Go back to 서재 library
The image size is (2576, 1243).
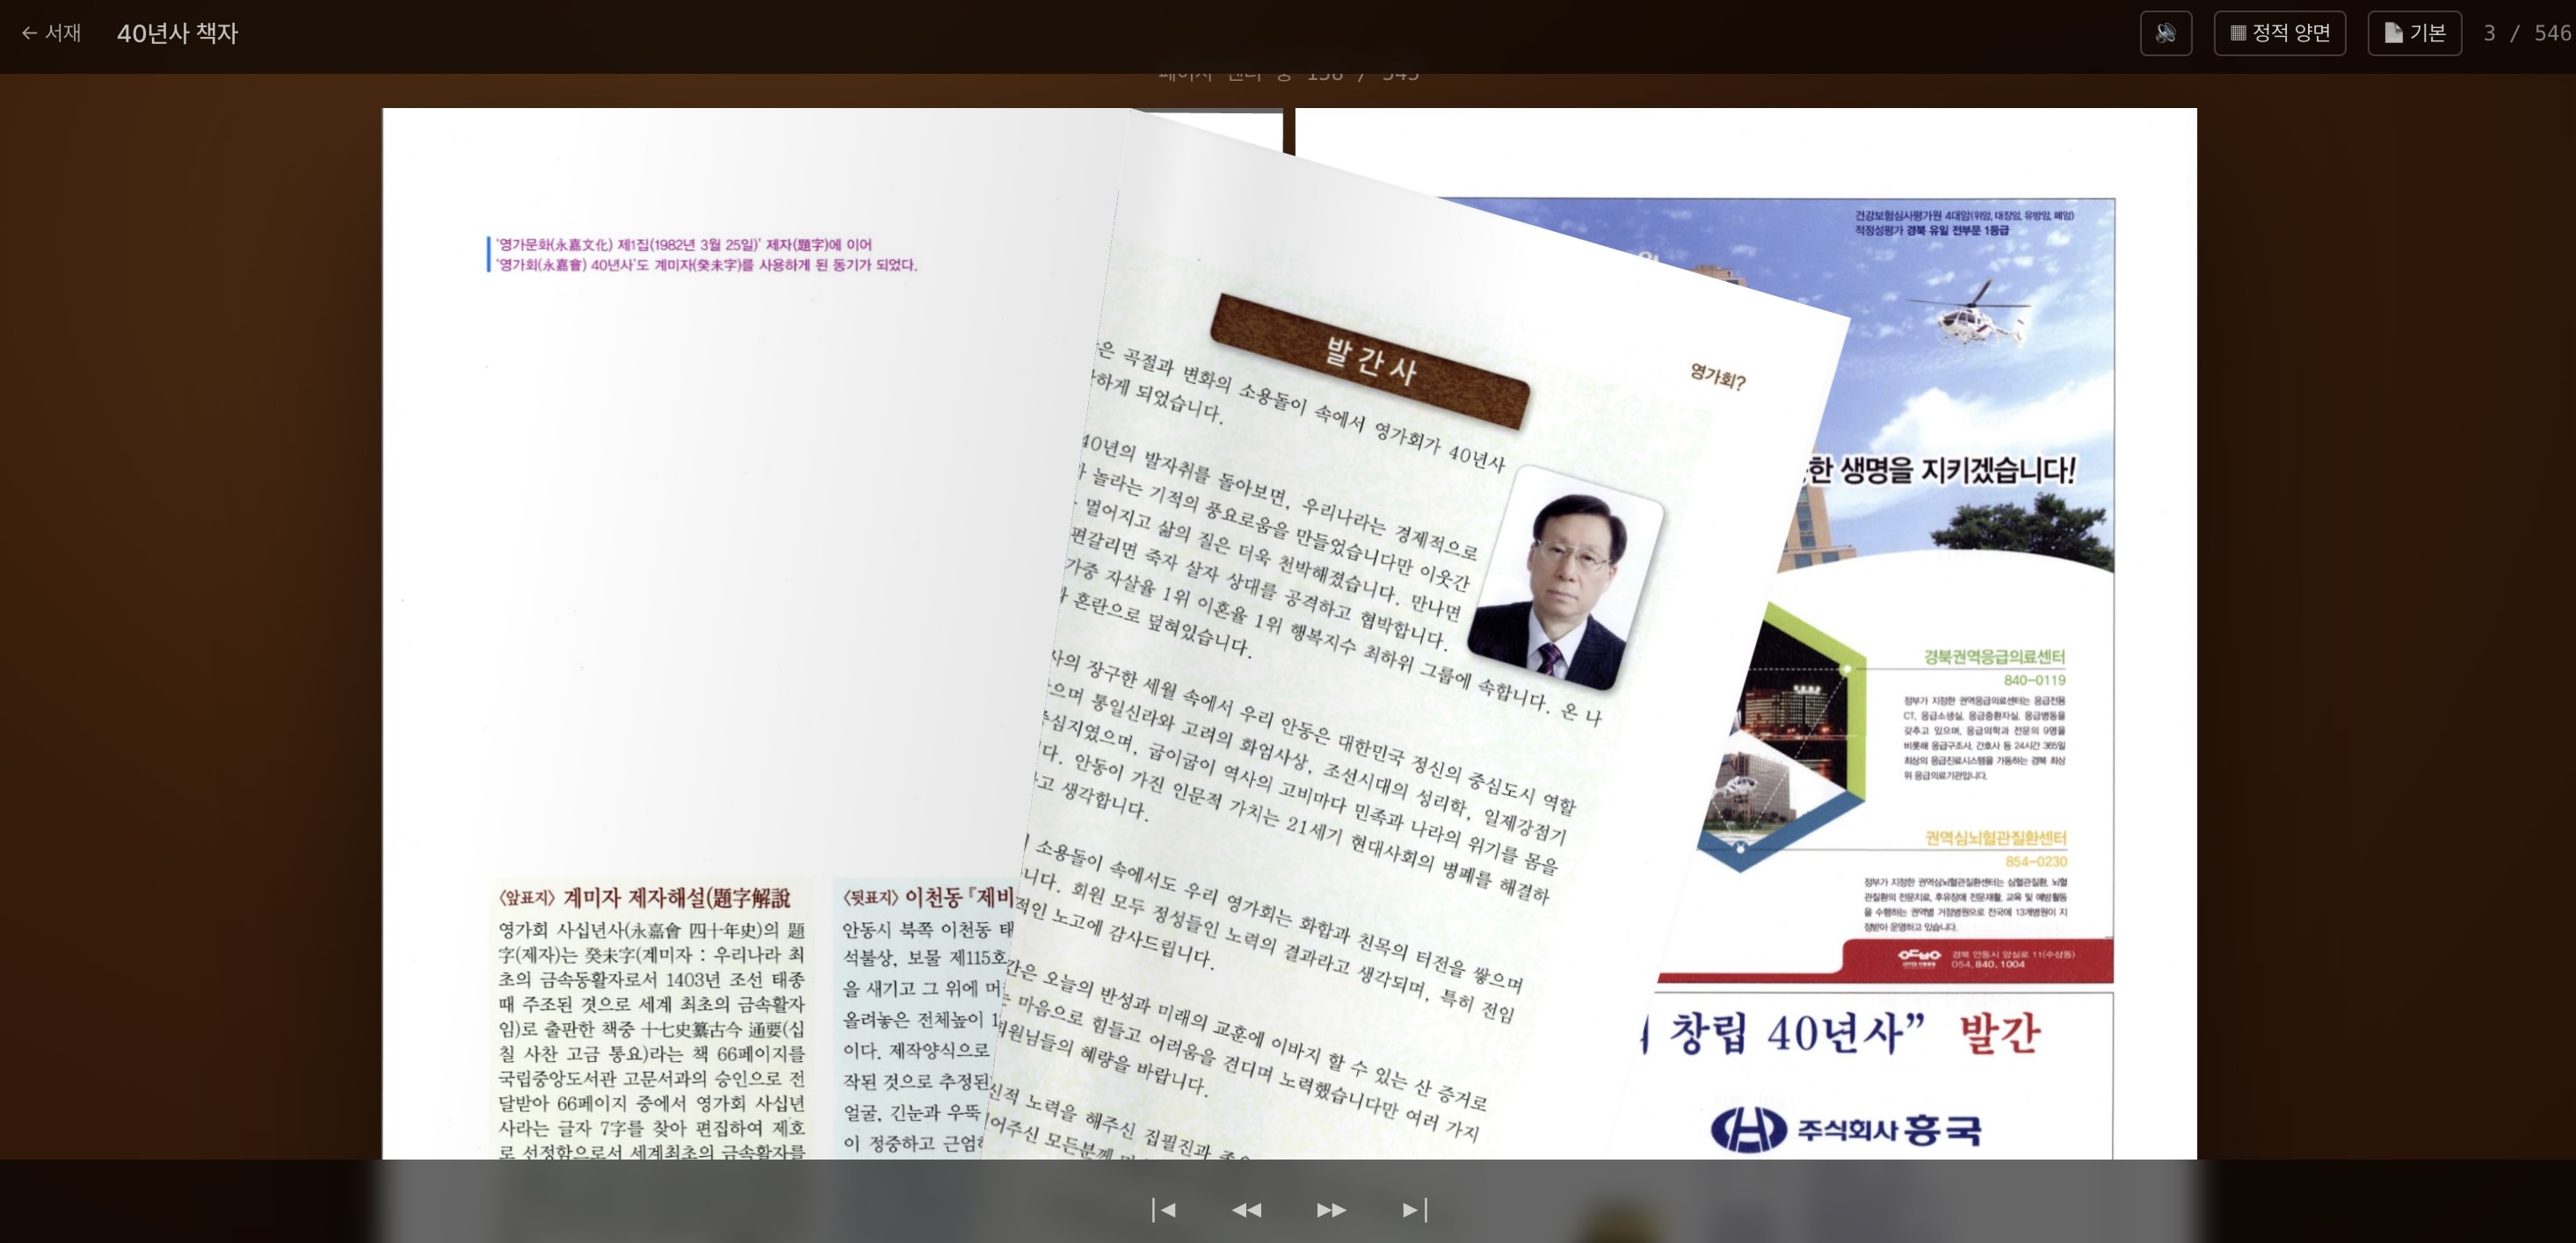coord(51,33)
